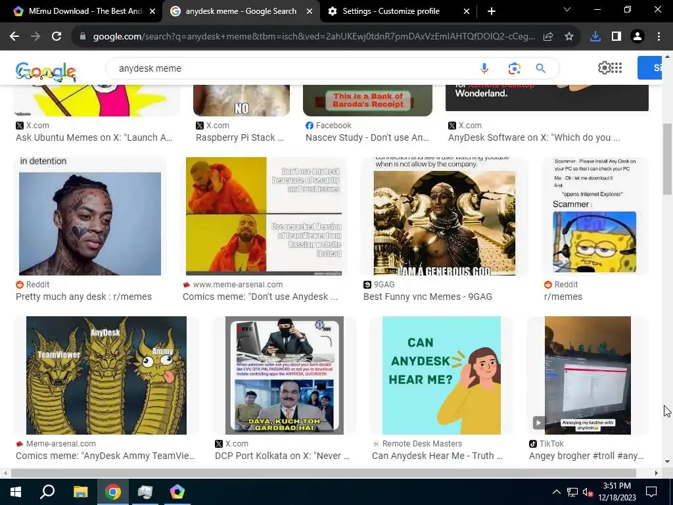Click the horizontal scrollbar right arrow
This screenshot has width=673, height=505.
point(657,473)
